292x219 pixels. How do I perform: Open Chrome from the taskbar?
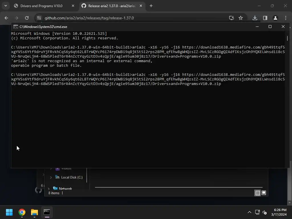point(22,212)
